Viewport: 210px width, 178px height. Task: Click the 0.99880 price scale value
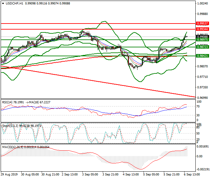202,14
